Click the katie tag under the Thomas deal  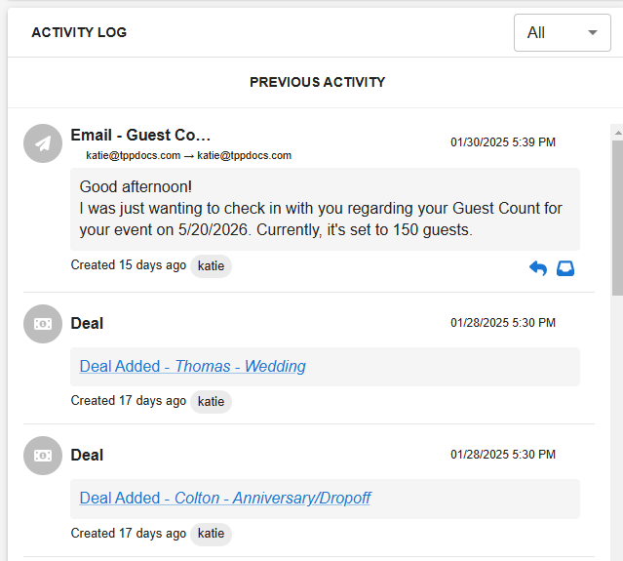211,402
